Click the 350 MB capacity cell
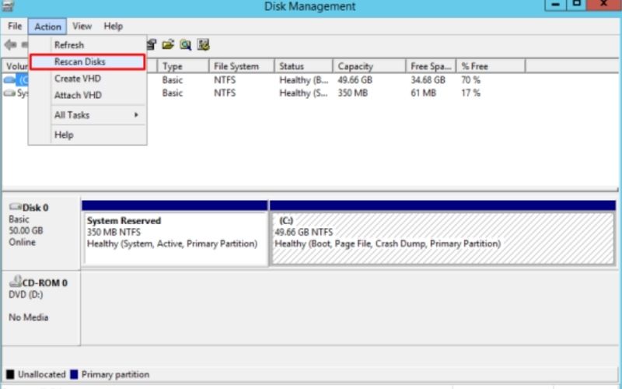Image resolution: width=622 pixels, height=389 pixels. [353, 93]
